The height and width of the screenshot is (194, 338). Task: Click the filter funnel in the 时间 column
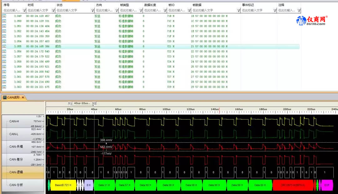(x=53, y=11)
